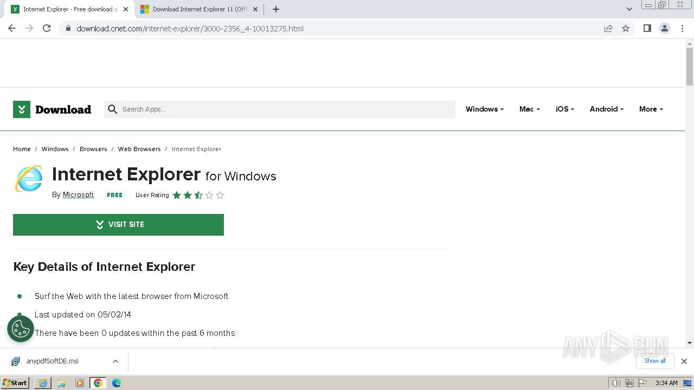The height and width of the screenshot is (390, 694).
Task: Click the share page icon
Action: [608, 28]
